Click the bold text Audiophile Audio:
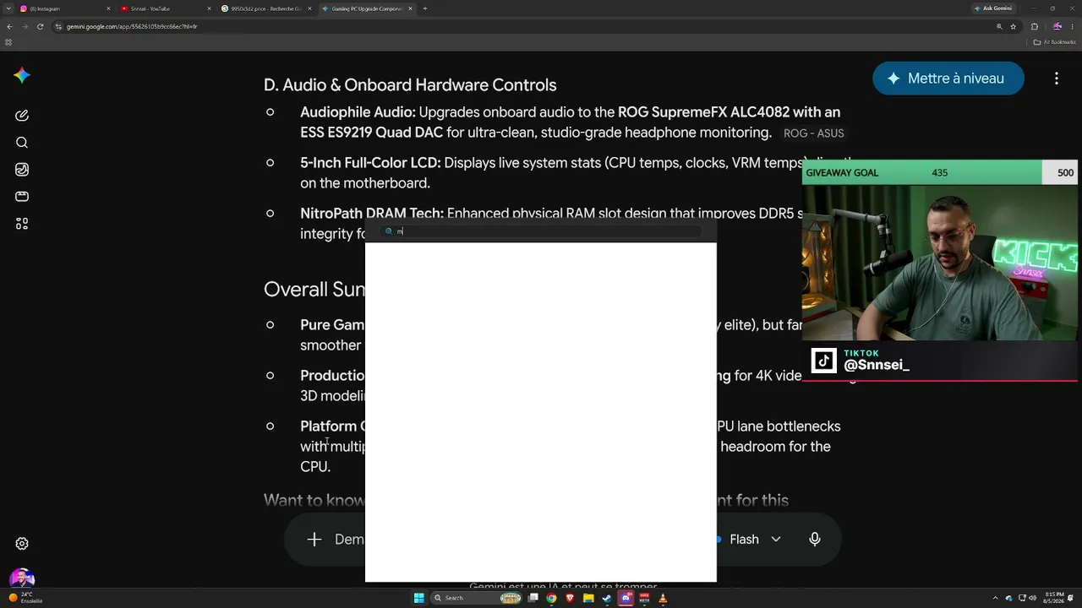 click(358, 112)
